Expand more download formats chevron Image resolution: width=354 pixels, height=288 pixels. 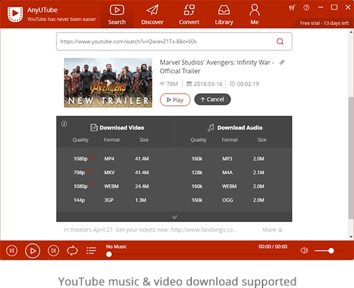coord(174,217)
